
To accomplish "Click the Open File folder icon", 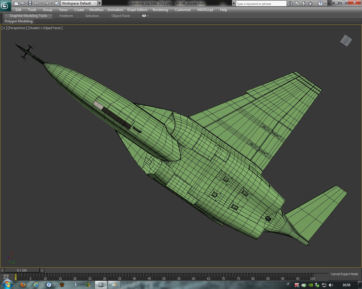I will tap(23, 3).
